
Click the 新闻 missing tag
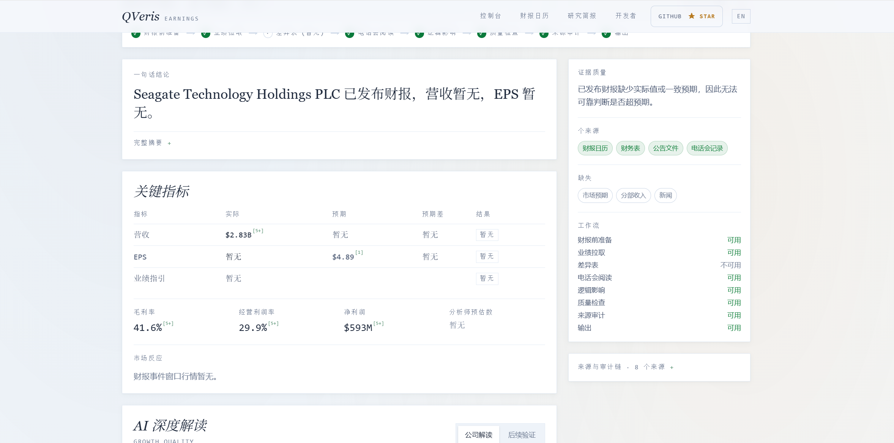point(665,195)
